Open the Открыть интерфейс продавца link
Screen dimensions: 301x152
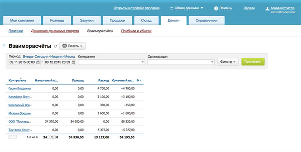coord(137,8)
